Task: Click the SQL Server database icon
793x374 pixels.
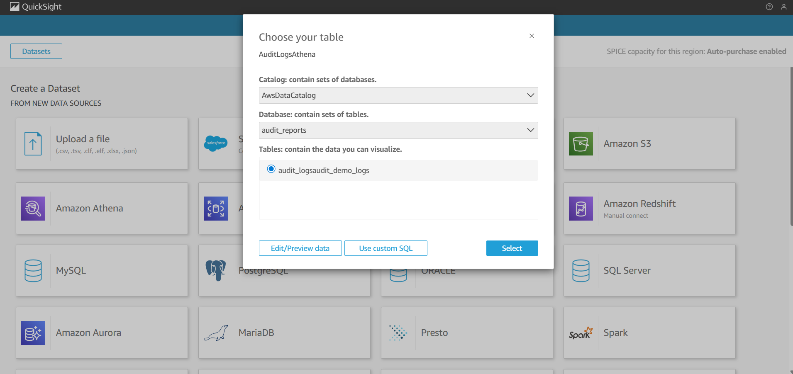Action: pos(581,270)
